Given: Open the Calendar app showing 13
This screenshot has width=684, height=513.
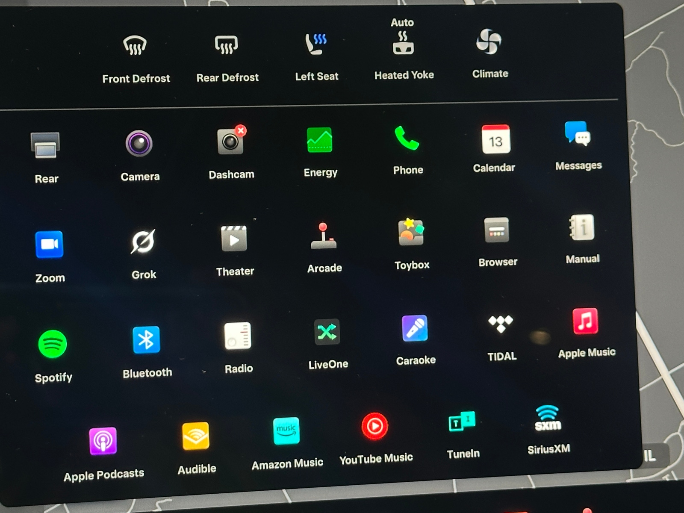Looking at the screenshot, I should point(495,139).
